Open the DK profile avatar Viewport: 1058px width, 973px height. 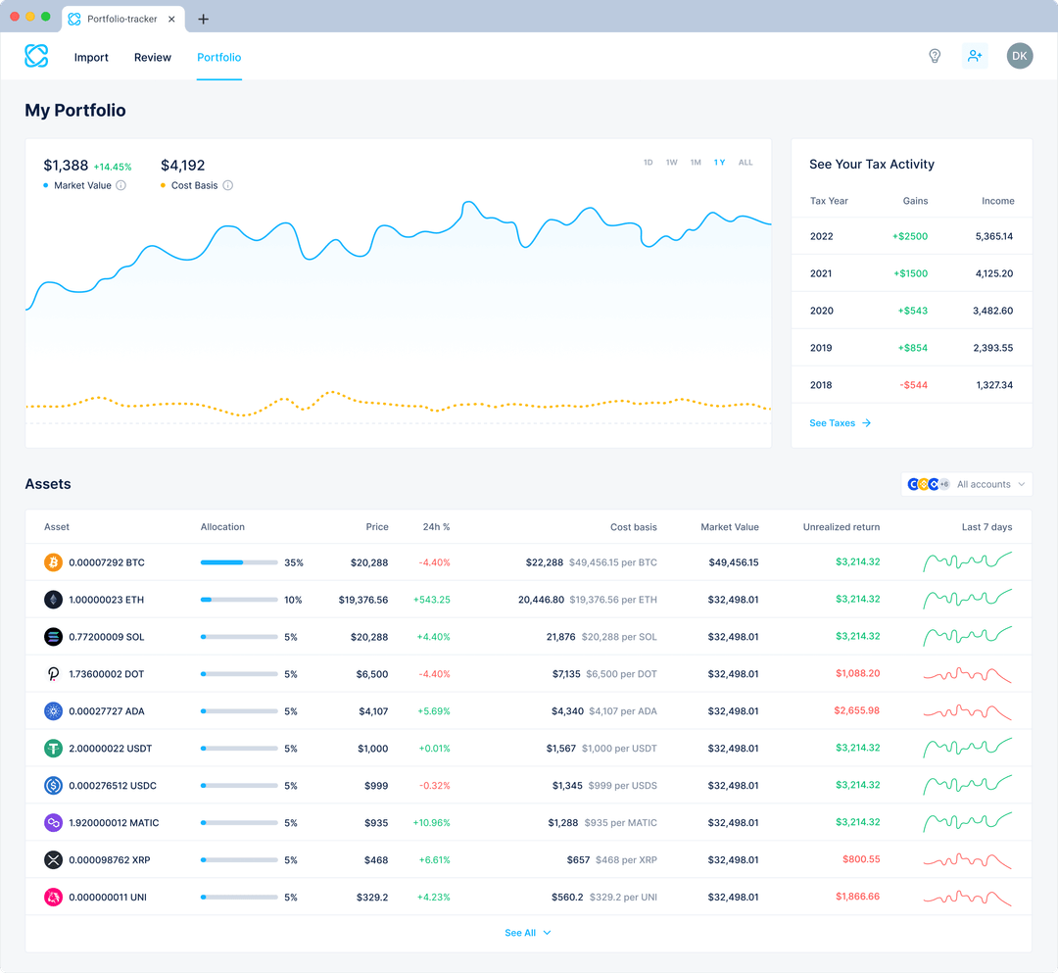[x=1020, y=56]
